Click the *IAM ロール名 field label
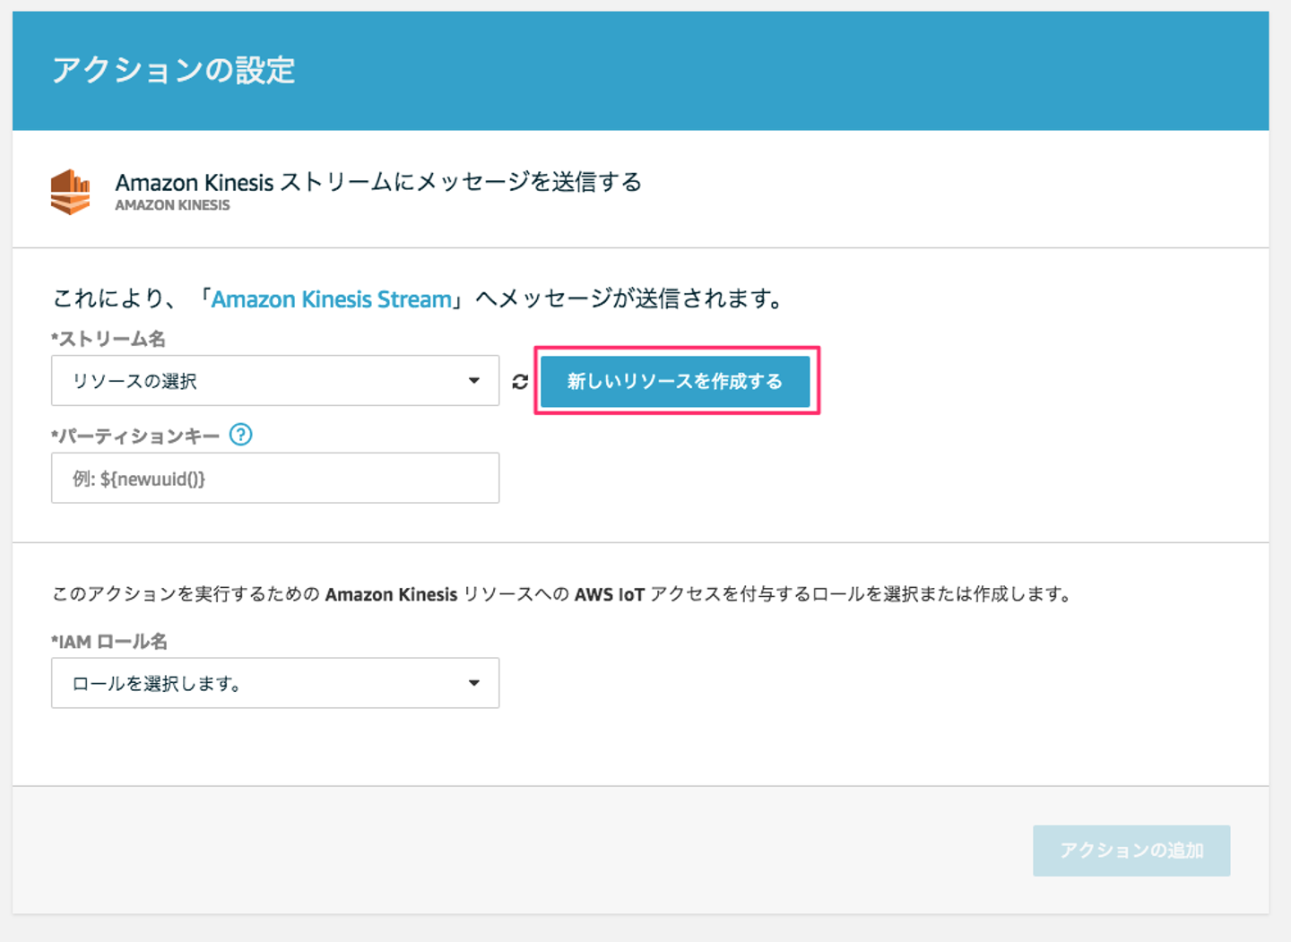1291x942 pixels. coord(109,641)
